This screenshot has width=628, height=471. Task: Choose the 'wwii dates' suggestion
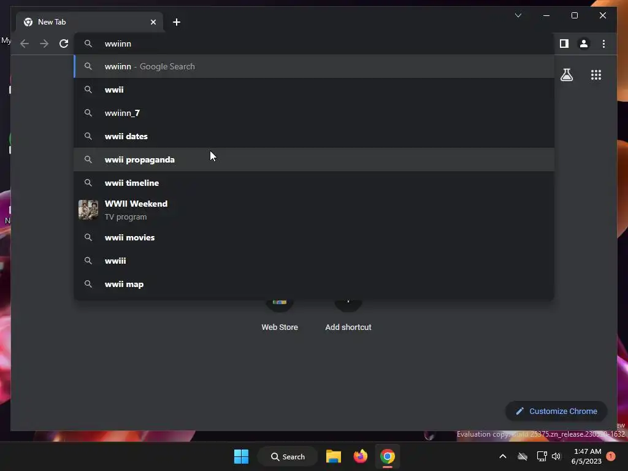(315, 136)
